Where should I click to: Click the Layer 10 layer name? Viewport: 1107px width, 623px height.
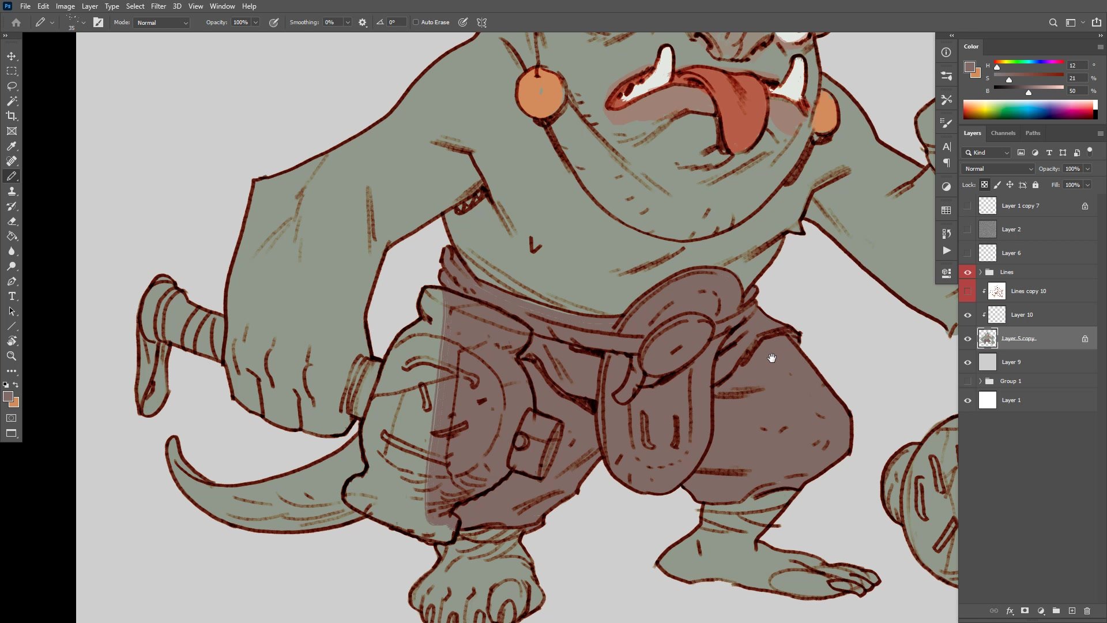[x=1022, y=315]
